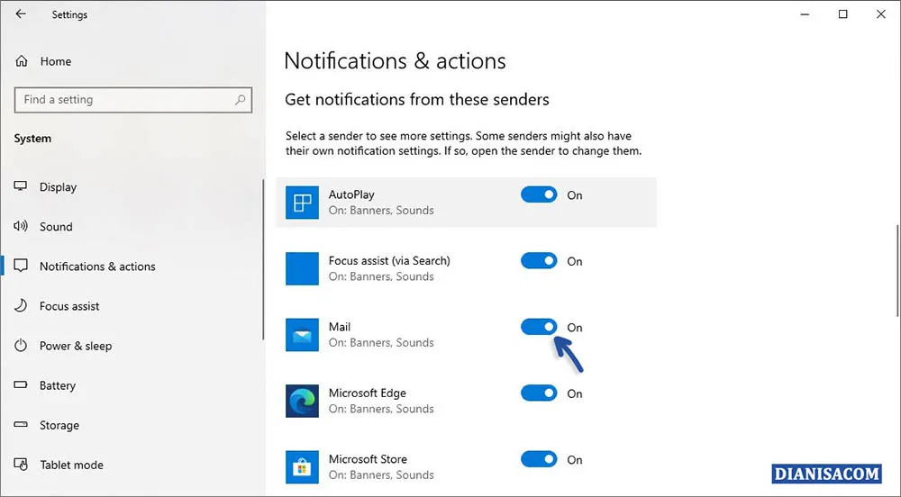
Task: Click the Storage drive icon
Action: [x=21, y=425]
